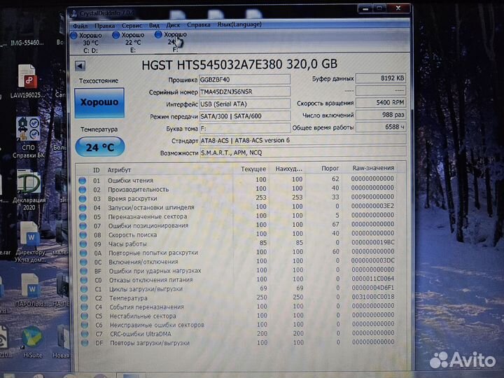The width and height of the screenshot is (504, 378).
Task: Click status circle for C7 CRC-ошибки UltraDMA
Action: (85, 334)
